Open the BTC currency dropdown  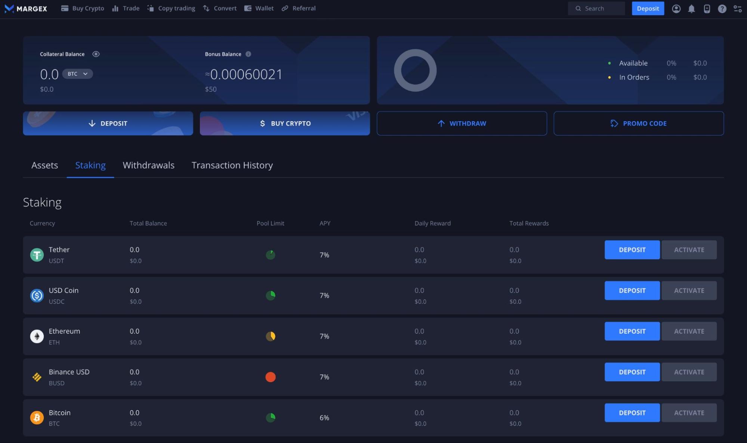coord(78,74)
